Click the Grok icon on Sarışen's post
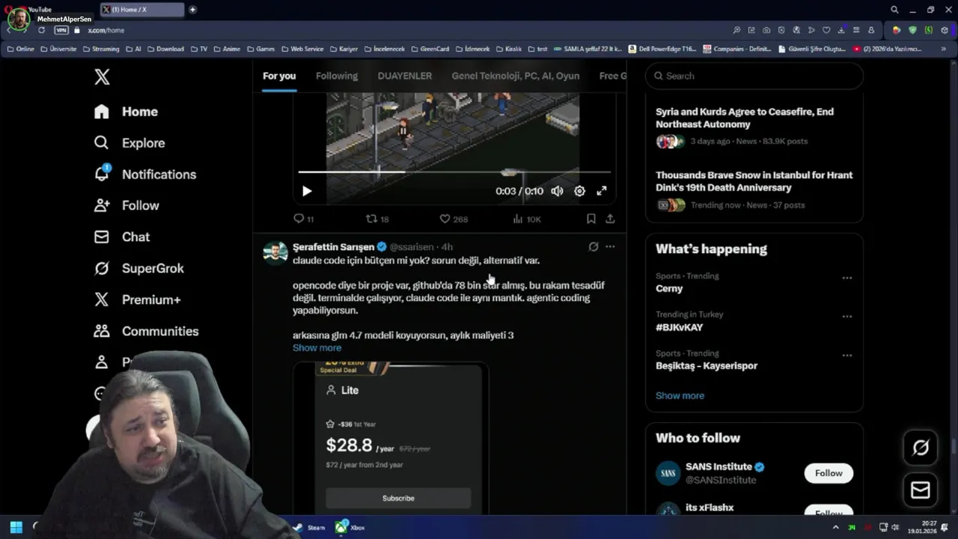 (594, 246)
